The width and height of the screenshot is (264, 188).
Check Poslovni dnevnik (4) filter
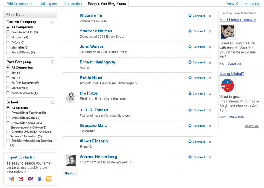click(8, 93)
